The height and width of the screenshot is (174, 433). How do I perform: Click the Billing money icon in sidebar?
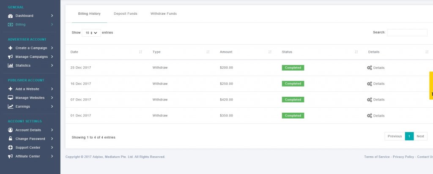click(10, 24)
